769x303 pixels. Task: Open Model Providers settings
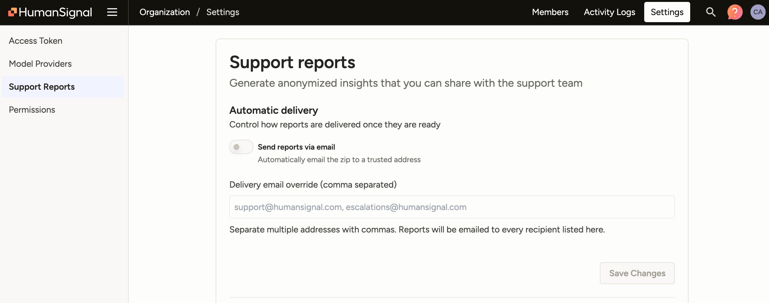[x=40, y=63]
